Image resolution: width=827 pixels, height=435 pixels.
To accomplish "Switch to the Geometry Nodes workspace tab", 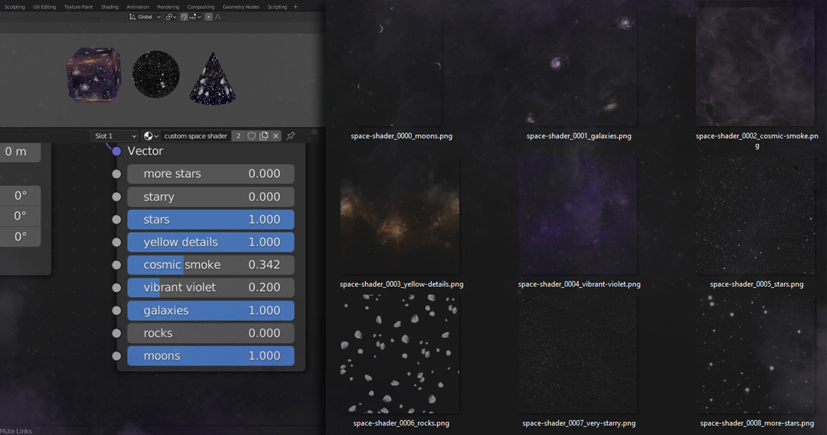I will [241, 6].
